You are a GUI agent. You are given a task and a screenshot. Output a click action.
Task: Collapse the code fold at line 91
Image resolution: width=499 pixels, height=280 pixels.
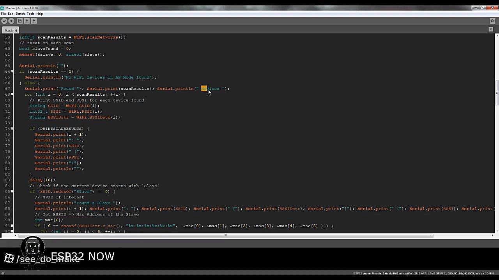12,226
